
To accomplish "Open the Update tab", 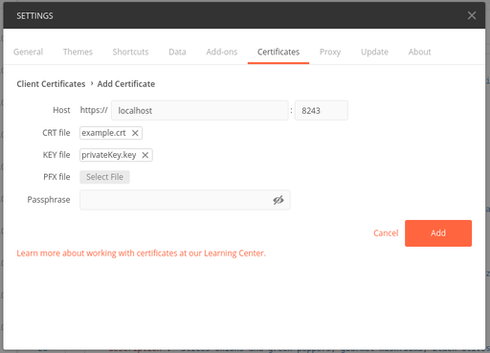I will [374, 52].
